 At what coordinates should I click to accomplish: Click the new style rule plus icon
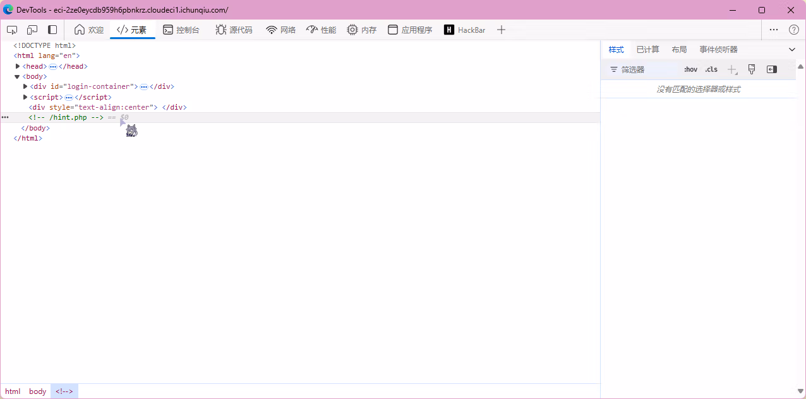(732, 69)
